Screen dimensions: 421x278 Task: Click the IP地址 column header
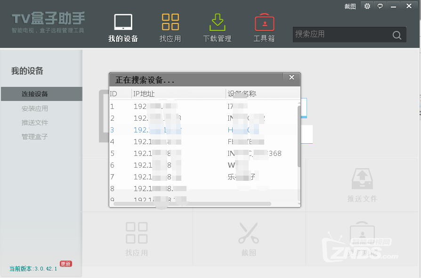point(178,94)
